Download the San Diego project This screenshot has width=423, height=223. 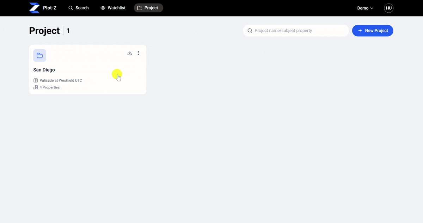(x=130, y=53)
